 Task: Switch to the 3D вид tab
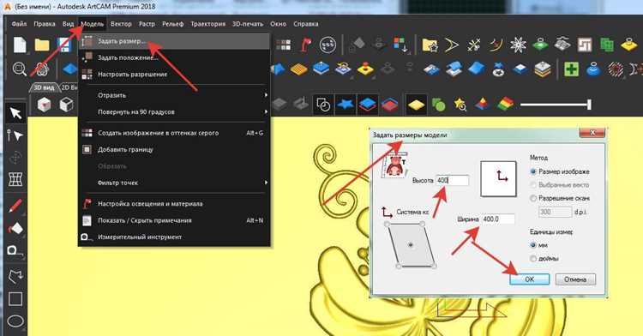(x=44, y=87)
